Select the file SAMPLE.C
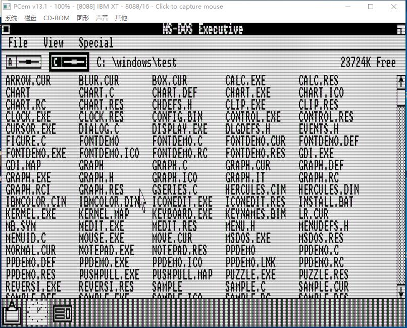This screenshot has width=407, height=328. click(x=245, y=287)
